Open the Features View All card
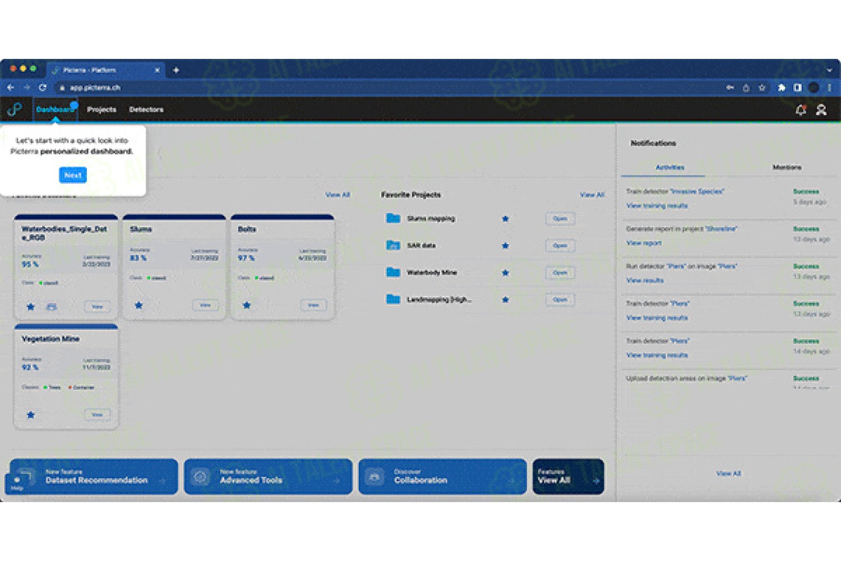This screenshot has width=841, height=561. point(568,477)
